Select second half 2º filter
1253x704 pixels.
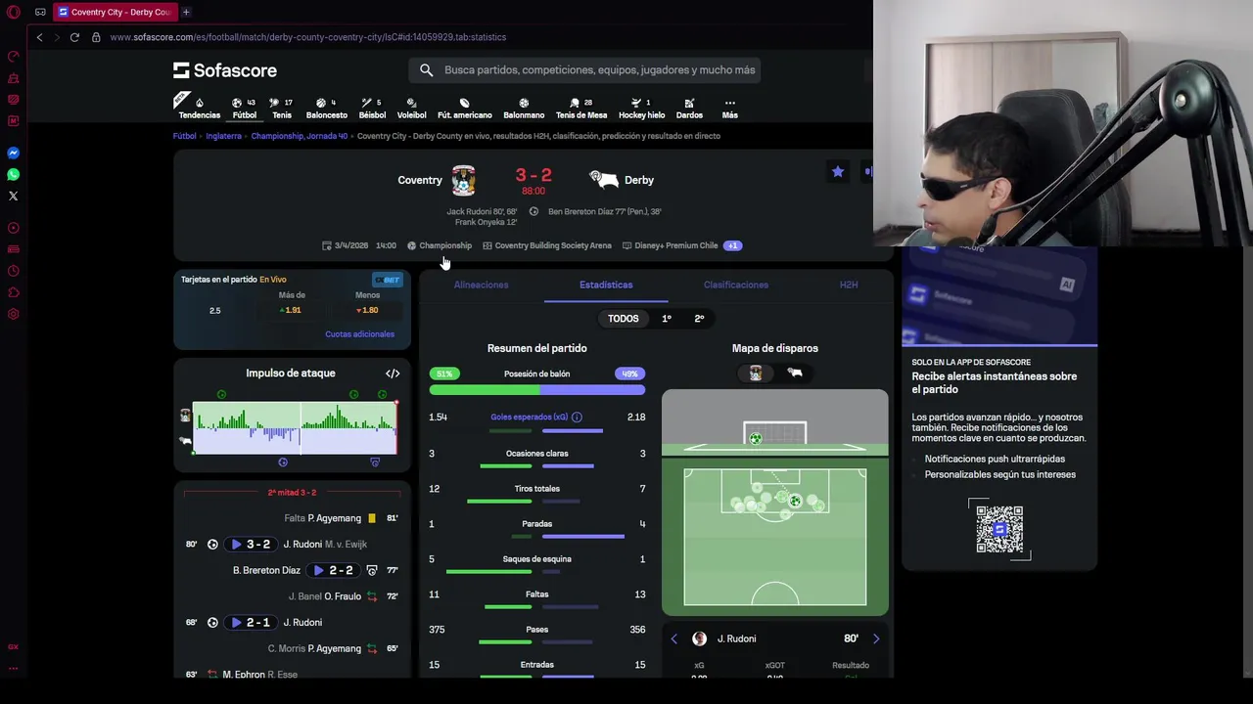tap(699, 319)
